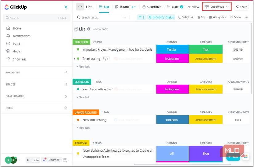This screenshot has width=254, height=167.
Task: Toggle Me filter
Action: pos(201,17)
